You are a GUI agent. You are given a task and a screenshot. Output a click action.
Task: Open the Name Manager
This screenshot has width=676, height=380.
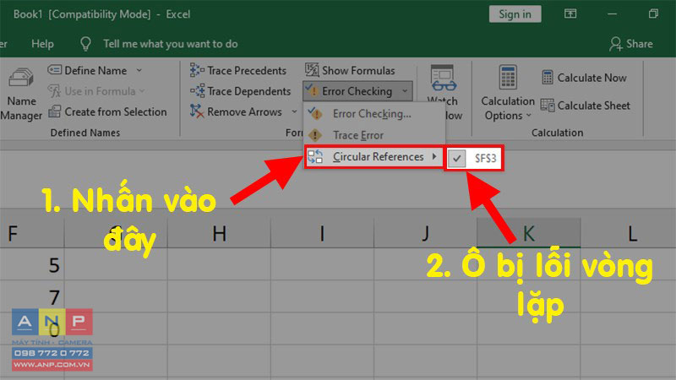pyautogui.click(x=20, y=94)
